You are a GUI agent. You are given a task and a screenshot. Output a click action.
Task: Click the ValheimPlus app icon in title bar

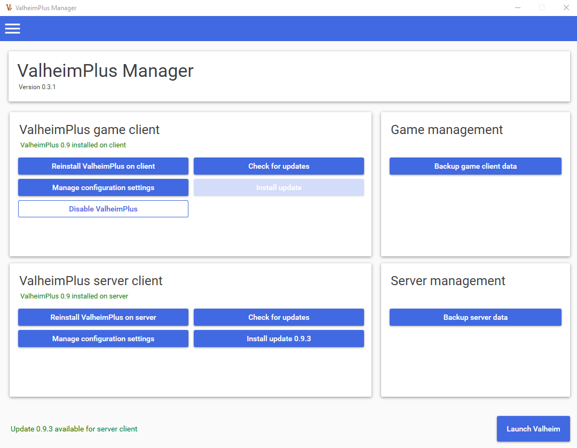click(x=9, y=7)
